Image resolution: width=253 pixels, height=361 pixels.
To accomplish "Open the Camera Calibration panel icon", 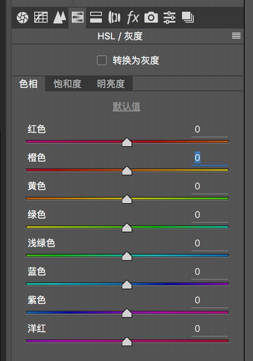I will pos(151,18).
